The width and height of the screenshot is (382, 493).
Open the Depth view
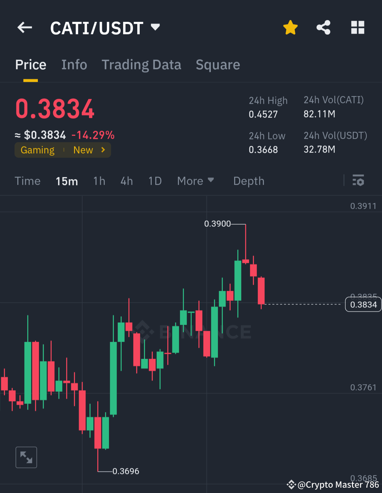point(249,181)
